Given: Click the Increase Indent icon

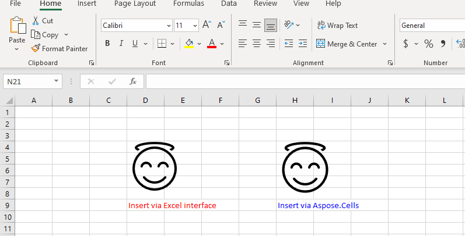Looking at the screenshot, I should 302,44.
